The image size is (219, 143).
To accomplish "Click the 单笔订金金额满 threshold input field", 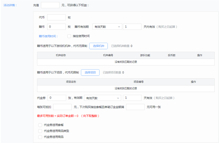I will click(x=135, y=107).
